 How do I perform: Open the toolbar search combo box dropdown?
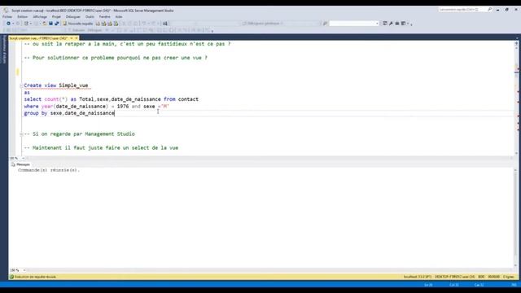tap(377, 24)
